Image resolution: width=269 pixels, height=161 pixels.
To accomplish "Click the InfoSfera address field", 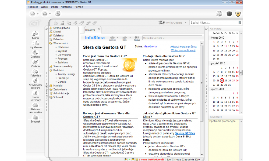I will pyautogui.click(x=172, y=38).
